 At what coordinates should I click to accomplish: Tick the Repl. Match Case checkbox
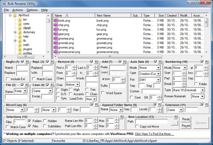pyautogui.click(x=33, y=79)
